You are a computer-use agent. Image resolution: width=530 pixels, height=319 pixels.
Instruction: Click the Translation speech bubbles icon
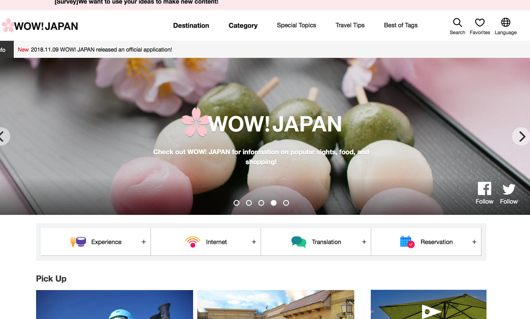(299, 242)
